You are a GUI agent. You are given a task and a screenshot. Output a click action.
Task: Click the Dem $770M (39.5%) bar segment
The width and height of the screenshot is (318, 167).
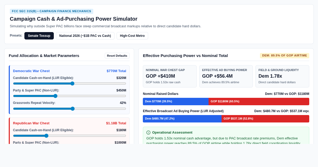(x=176, y=102)
